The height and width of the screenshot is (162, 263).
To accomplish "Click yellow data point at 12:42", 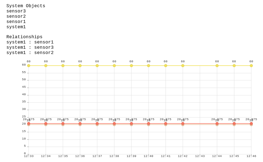I will pos(183,66).
